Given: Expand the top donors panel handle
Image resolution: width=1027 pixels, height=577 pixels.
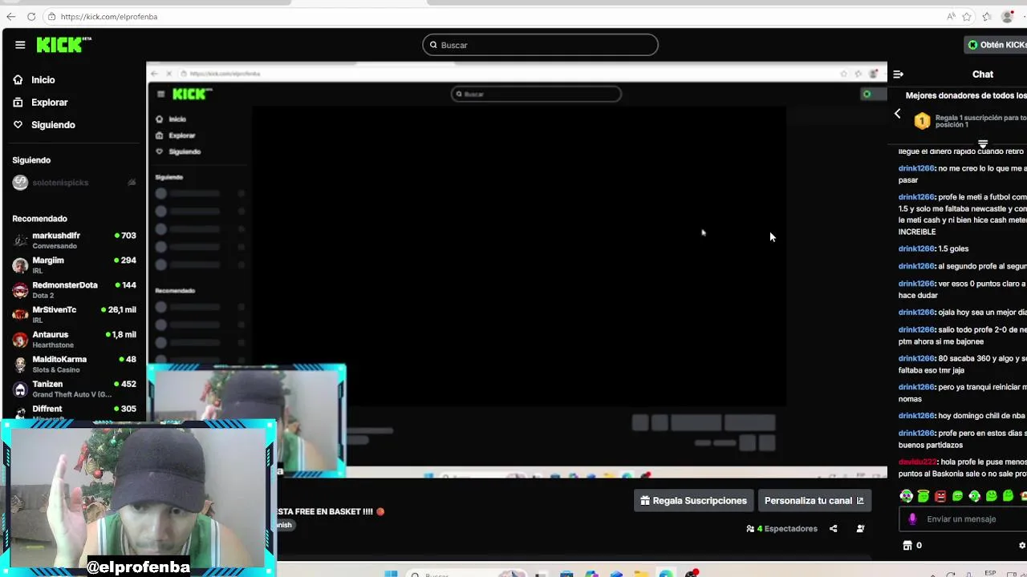Looking at the screenshot, I should 983,144.
